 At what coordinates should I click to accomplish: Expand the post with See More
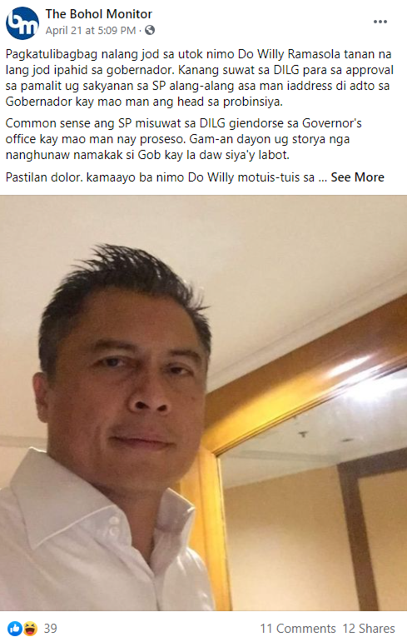coord(357,177)
